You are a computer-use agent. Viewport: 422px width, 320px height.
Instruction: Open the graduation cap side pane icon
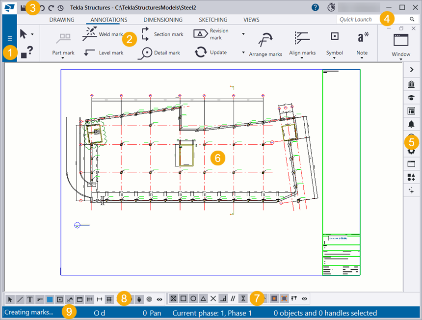[x=411, y=98]
